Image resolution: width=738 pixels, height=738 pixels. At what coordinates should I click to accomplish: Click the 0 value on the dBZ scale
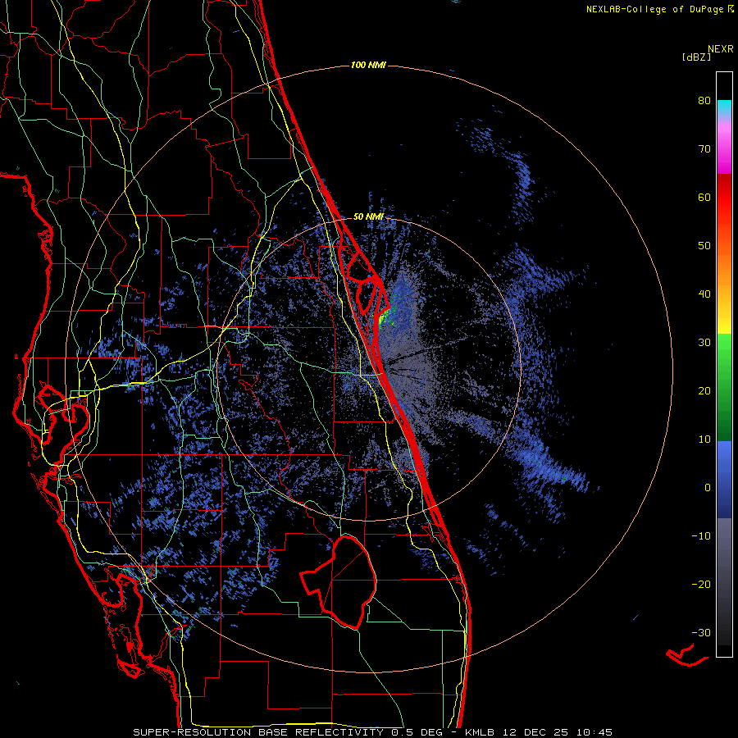(708, 488)
